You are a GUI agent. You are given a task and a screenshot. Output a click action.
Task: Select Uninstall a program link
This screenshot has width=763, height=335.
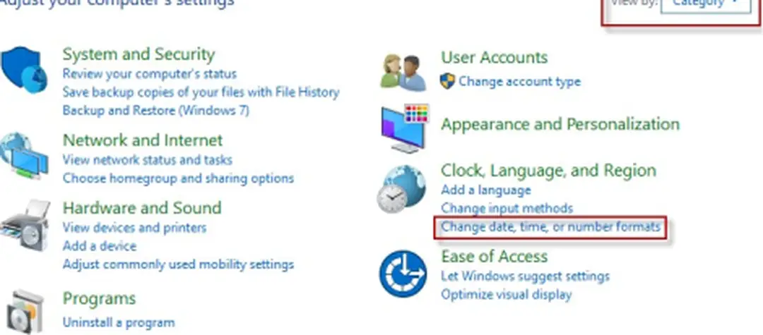point(118,323)
